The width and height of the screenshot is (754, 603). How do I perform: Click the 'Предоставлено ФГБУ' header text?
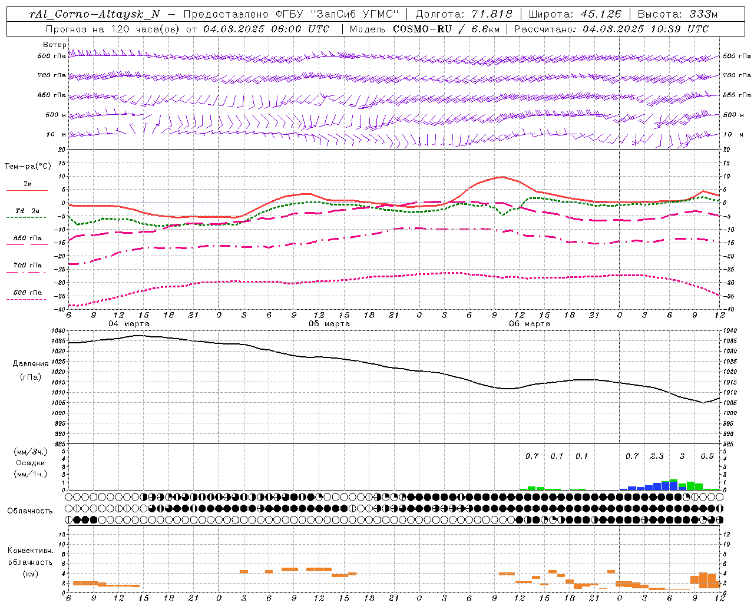coord(244,14)
